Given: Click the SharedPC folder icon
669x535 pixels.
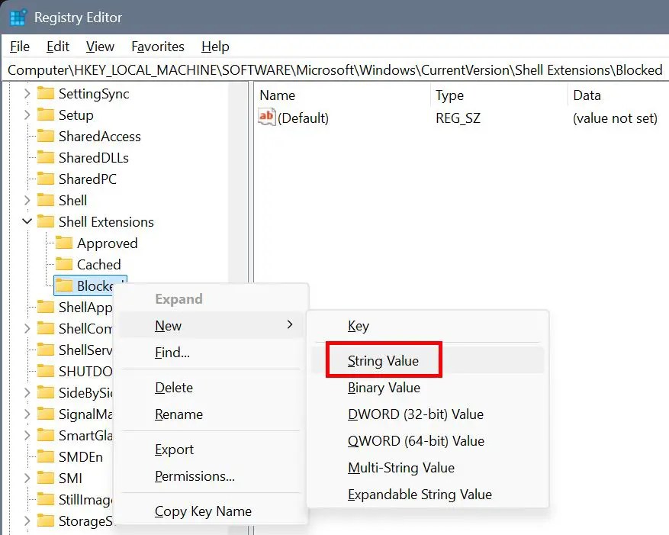Looking at the screenshot, I should coord(46,179).
